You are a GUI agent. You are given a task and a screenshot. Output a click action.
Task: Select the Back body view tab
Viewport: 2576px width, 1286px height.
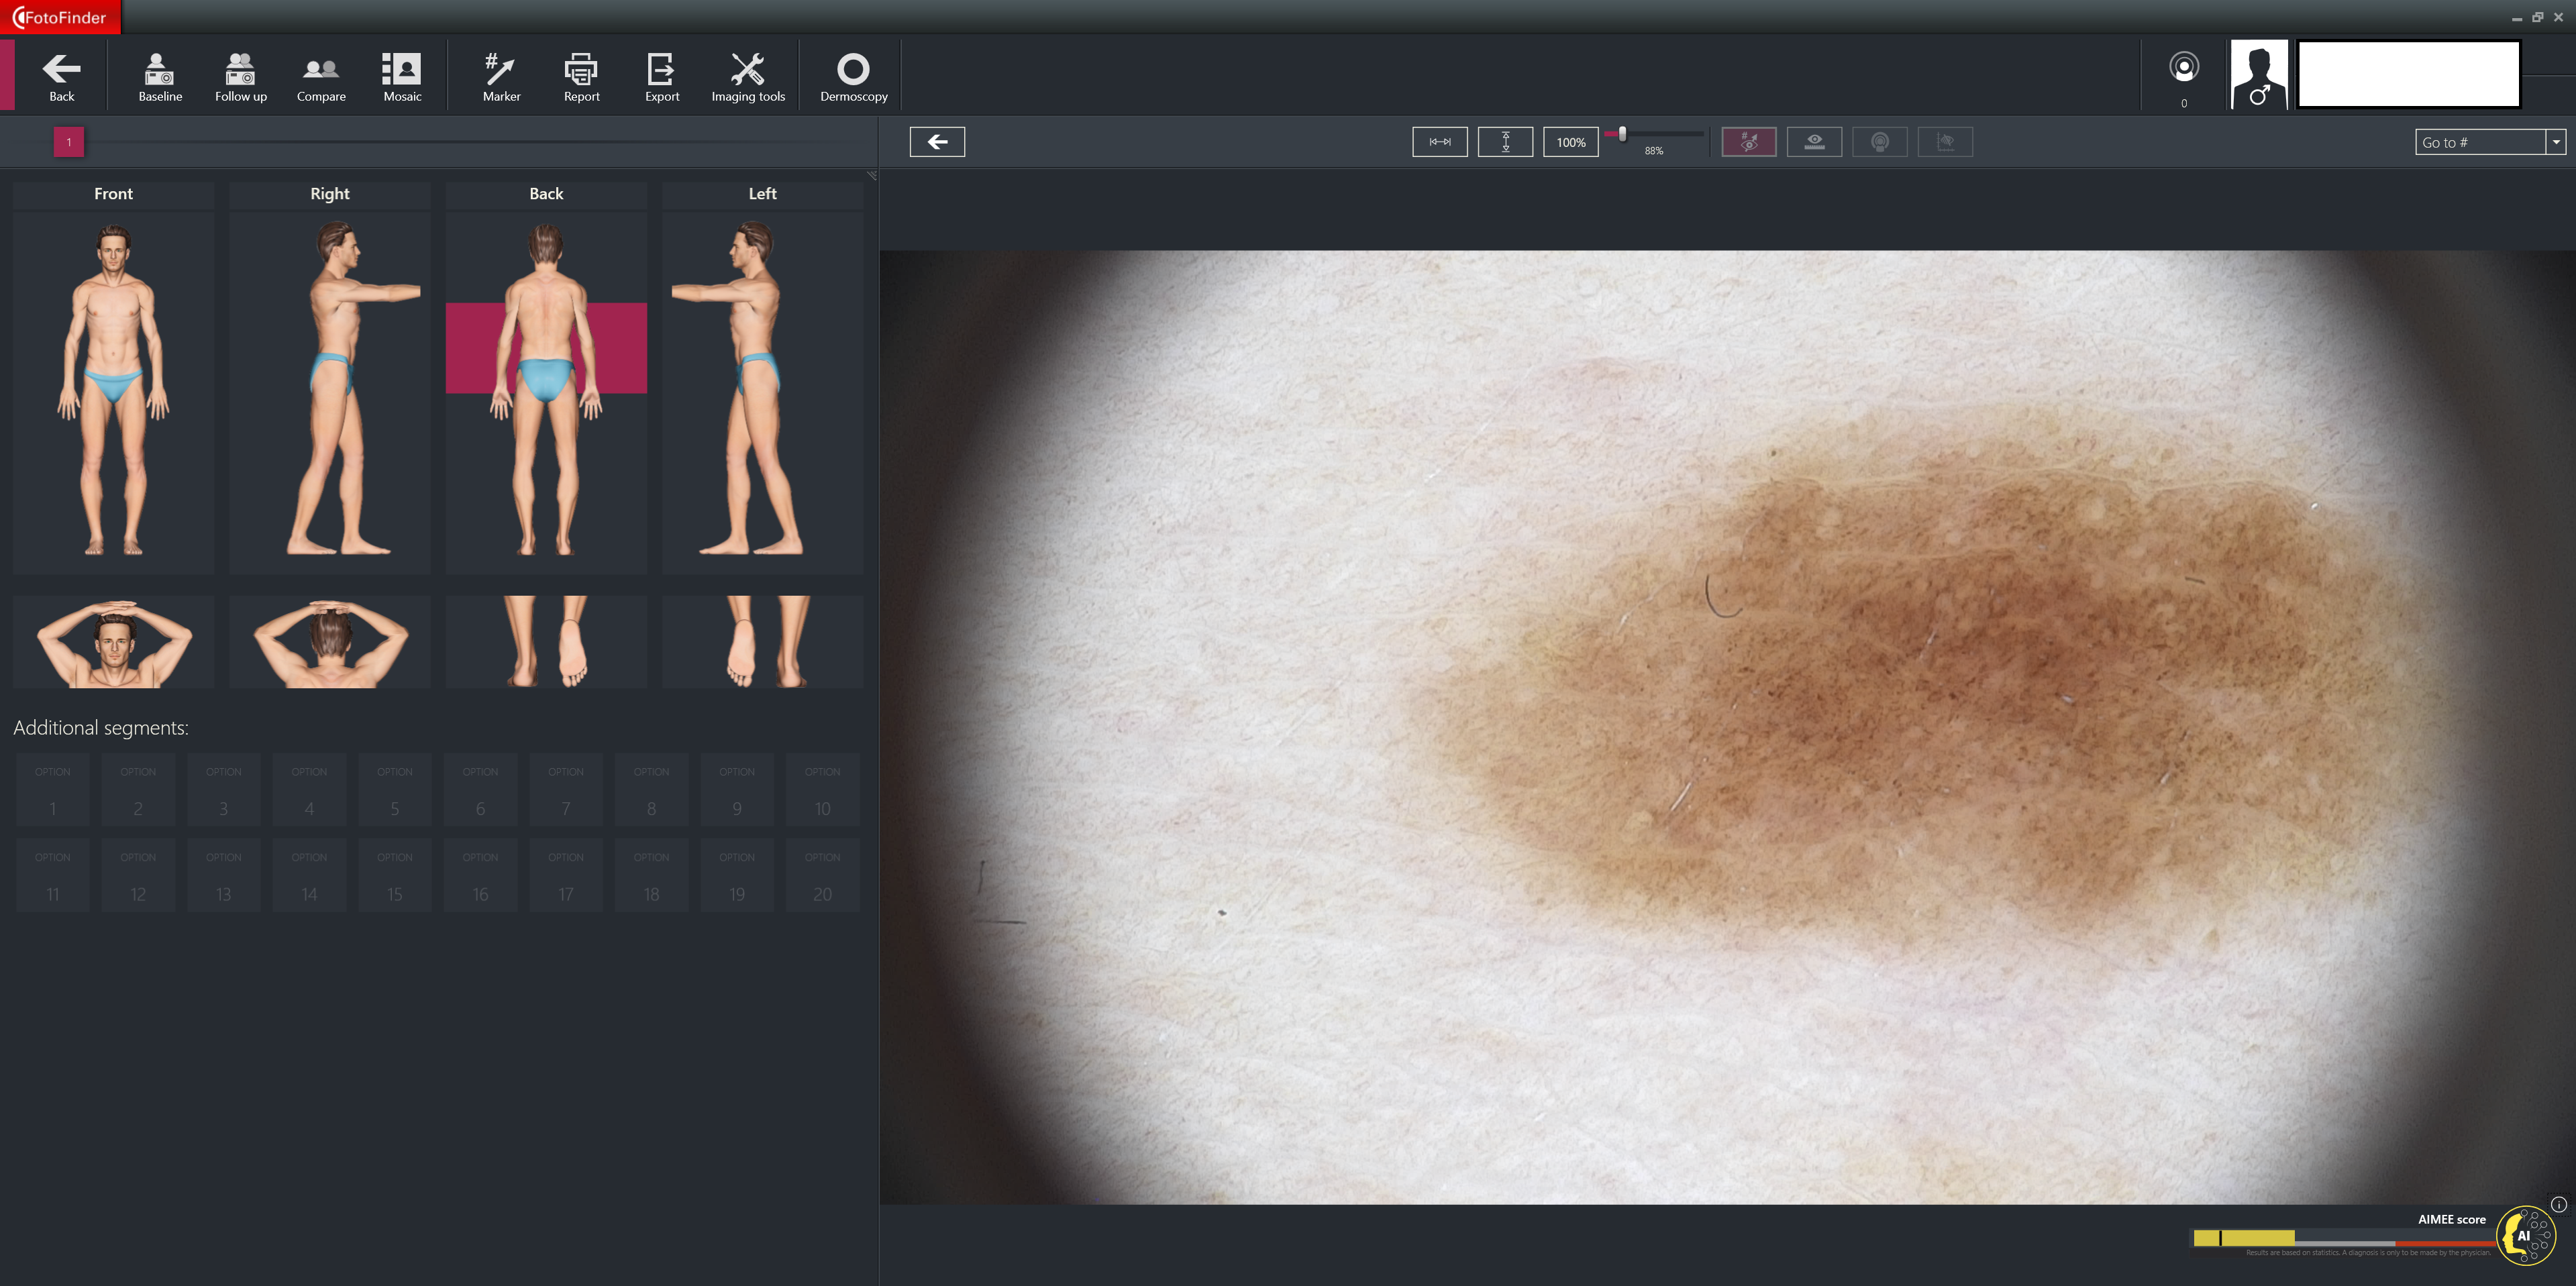tap(546, 194)
